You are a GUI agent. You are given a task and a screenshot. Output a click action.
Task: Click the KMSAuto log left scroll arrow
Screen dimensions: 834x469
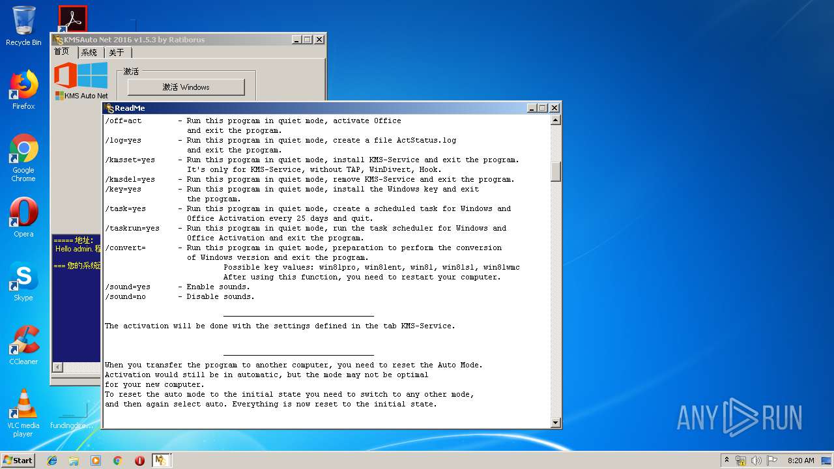(x=57, y=367)
